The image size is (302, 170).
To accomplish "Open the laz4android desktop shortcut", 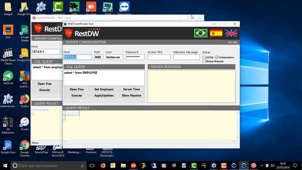I will (8, 101).
